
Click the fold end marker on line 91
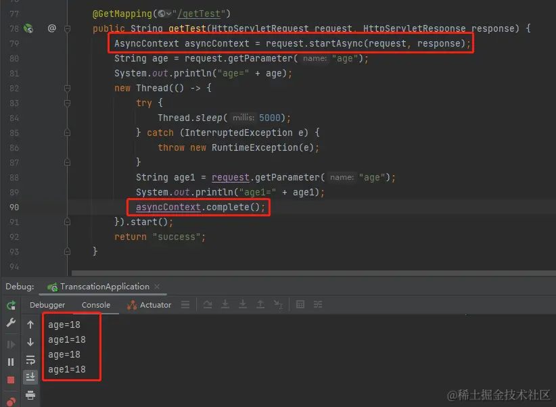[68, 222]
